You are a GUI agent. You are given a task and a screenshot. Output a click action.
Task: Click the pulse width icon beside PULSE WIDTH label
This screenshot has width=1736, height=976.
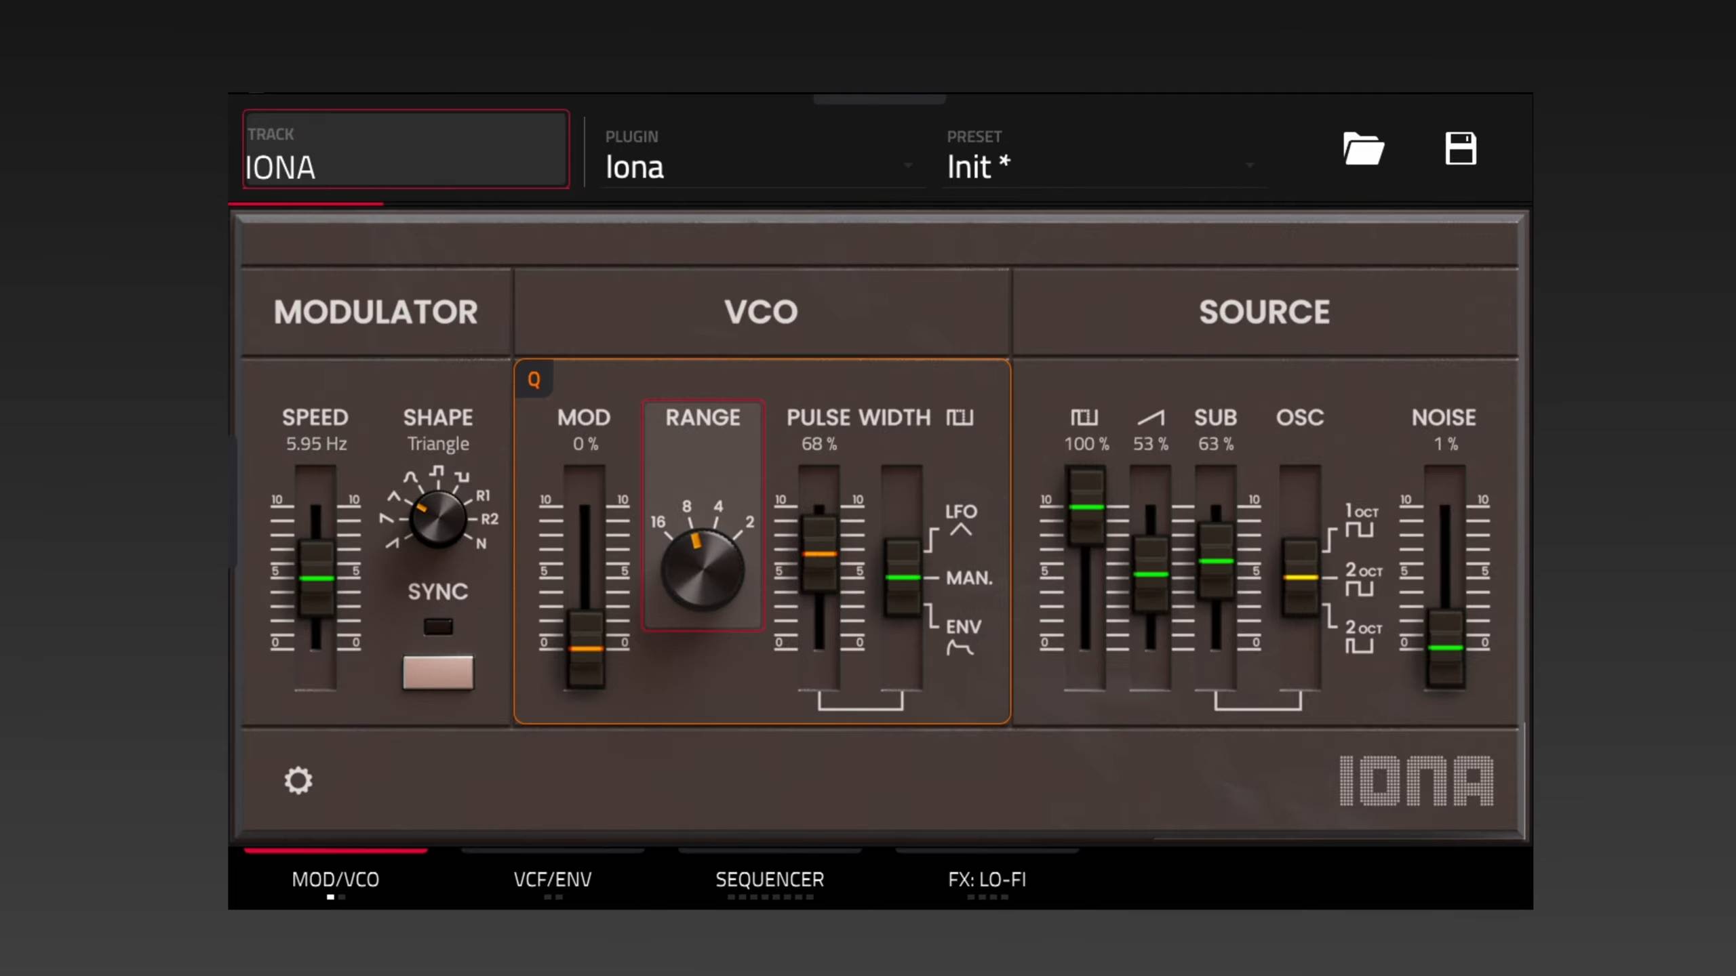pyautogui.click(x=960, y=418)
